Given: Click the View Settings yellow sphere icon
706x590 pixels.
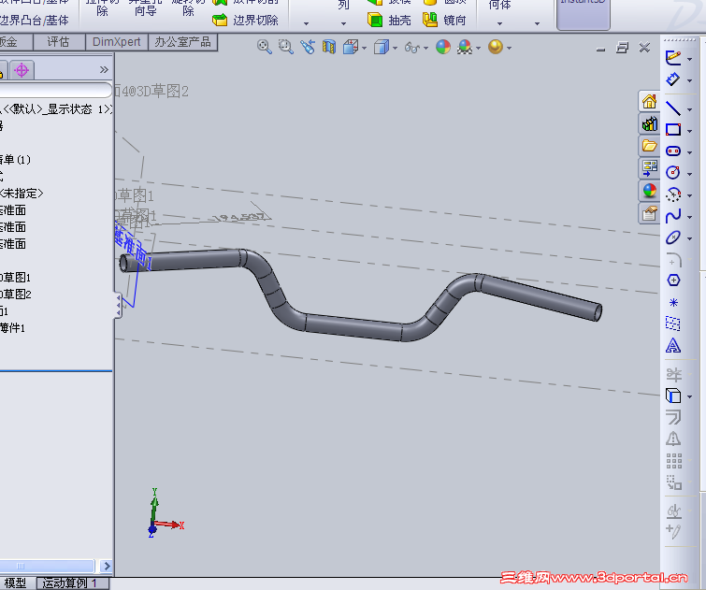Looking at the screenshot, I should (x=496, y=47).
